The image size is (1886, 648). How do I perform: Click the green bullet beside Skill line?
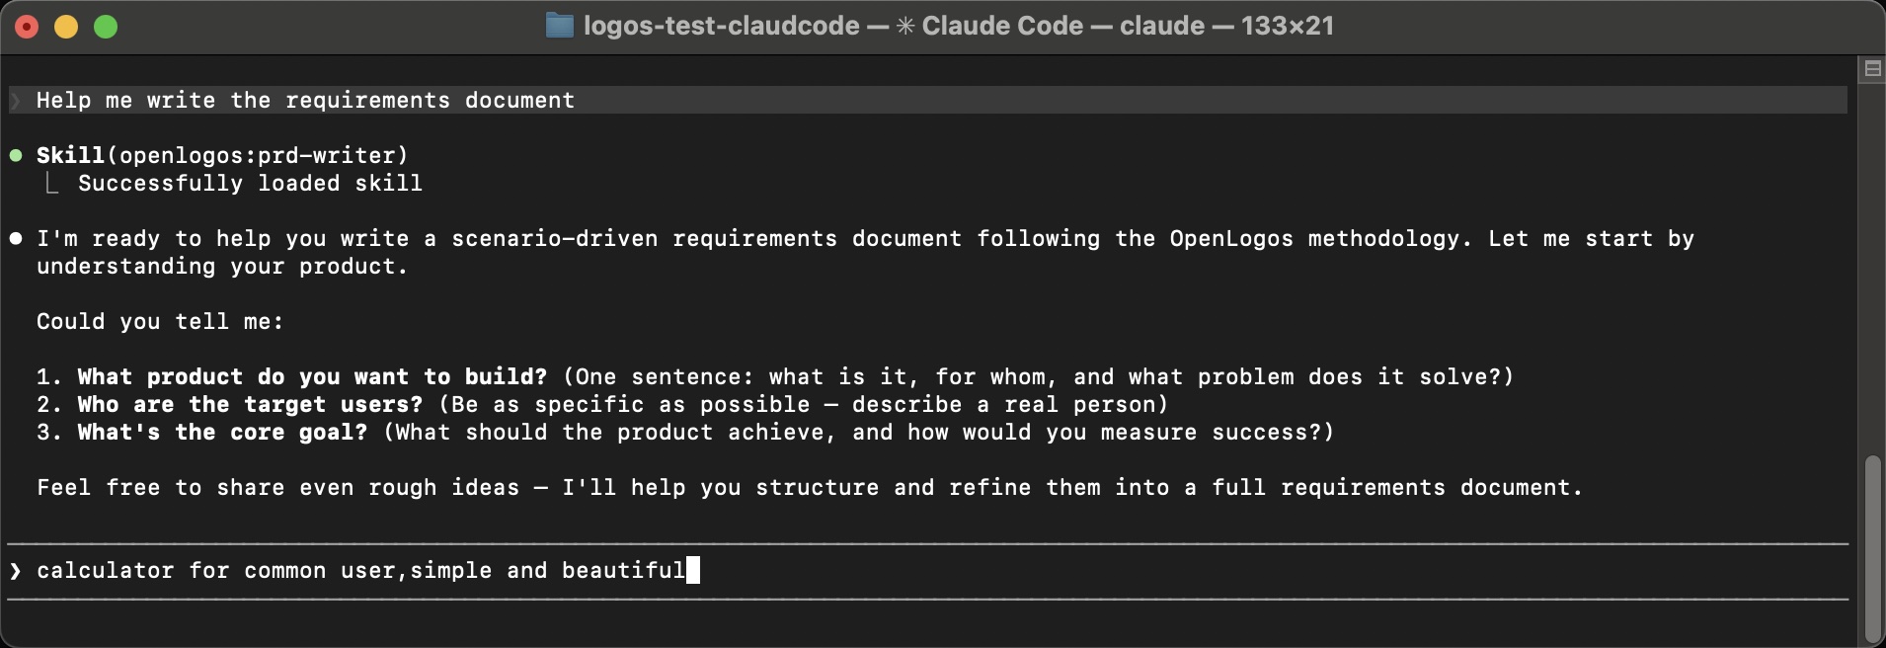coord(15,154)
